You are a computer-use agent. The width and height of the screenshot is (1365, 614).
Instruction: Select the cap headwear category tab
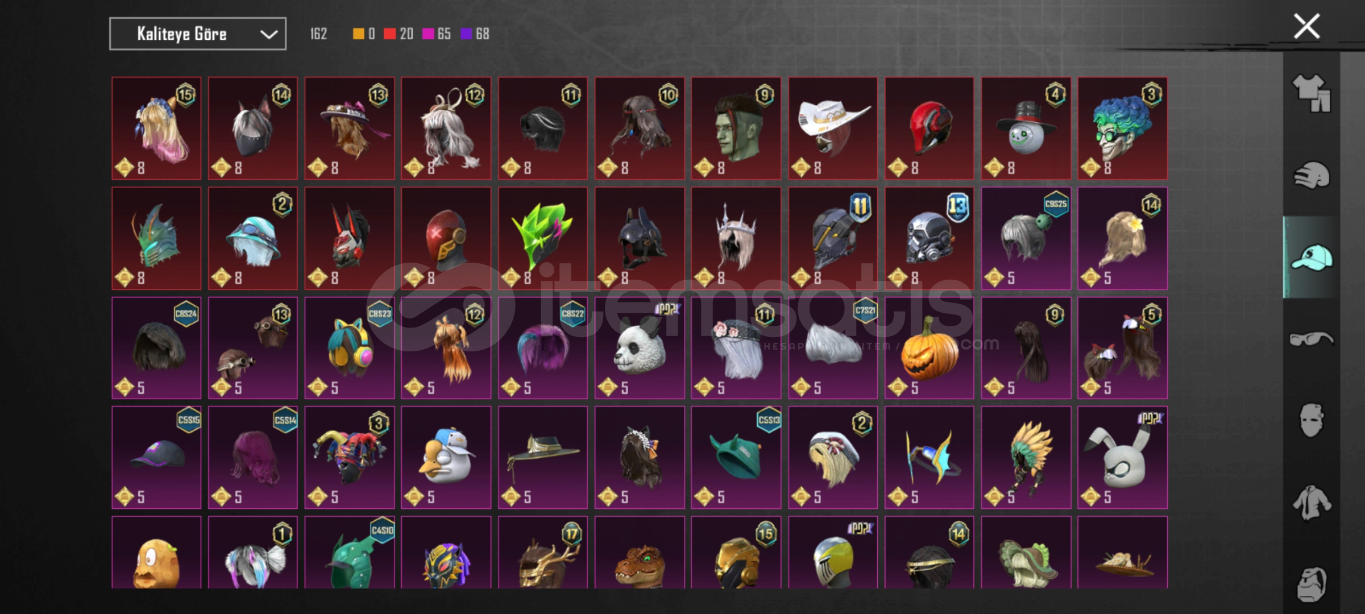(1312, 257)
